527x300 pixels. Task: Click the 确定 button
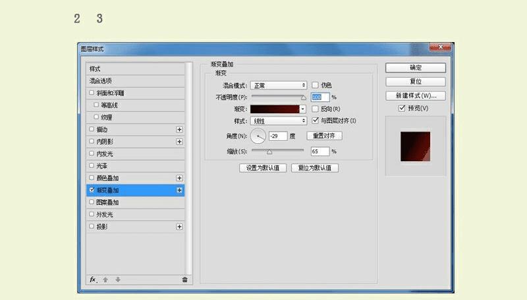tap(416, 68)
